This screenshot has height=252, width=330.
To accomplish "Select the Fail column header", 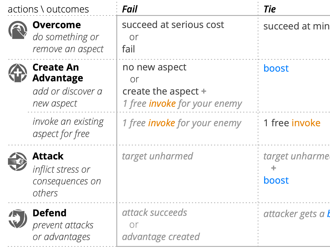I will (x=129, y=9).
